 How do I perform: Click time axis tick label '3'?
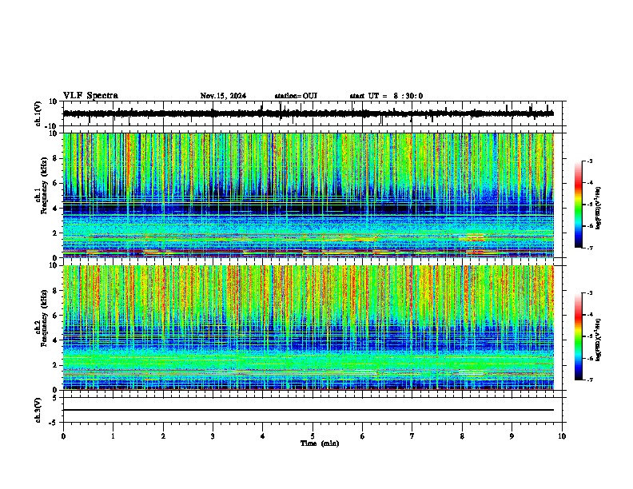[x=213, y=436]
